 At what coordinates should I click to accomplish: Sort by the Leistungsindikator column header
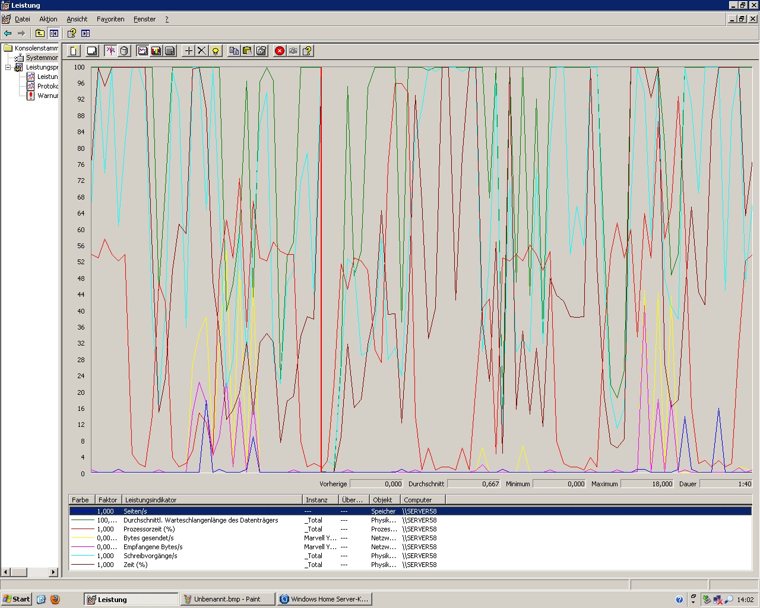click(213, 500)
